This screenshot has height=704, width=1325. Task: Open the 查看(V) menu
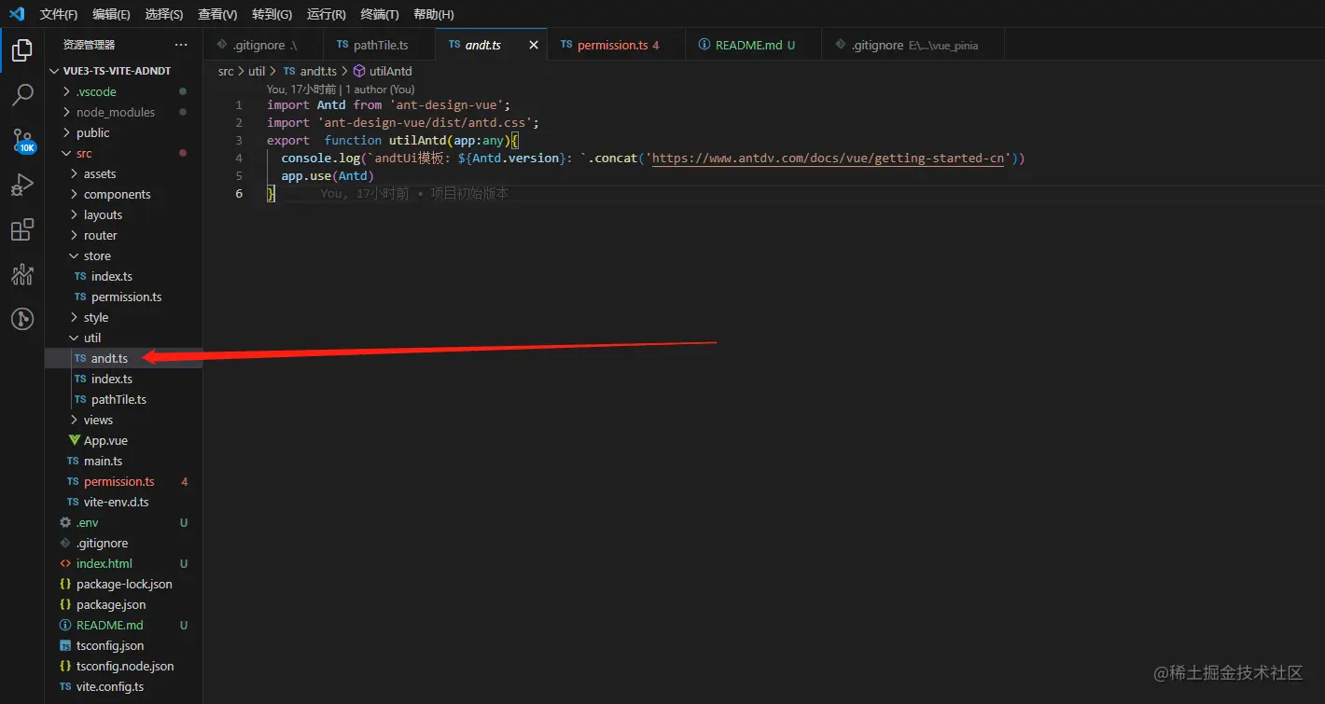(x=217, y=14)
